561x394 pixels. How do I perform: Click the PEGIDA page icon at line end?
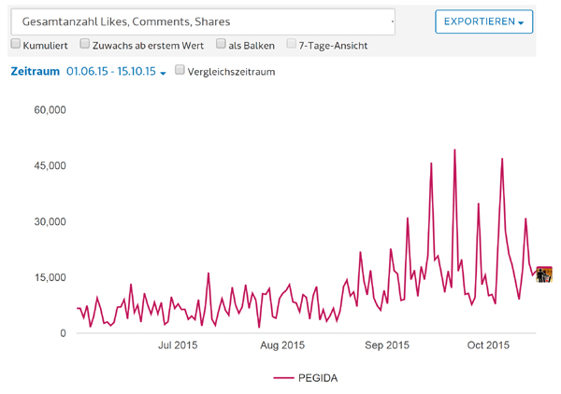(x=543, y=274)
